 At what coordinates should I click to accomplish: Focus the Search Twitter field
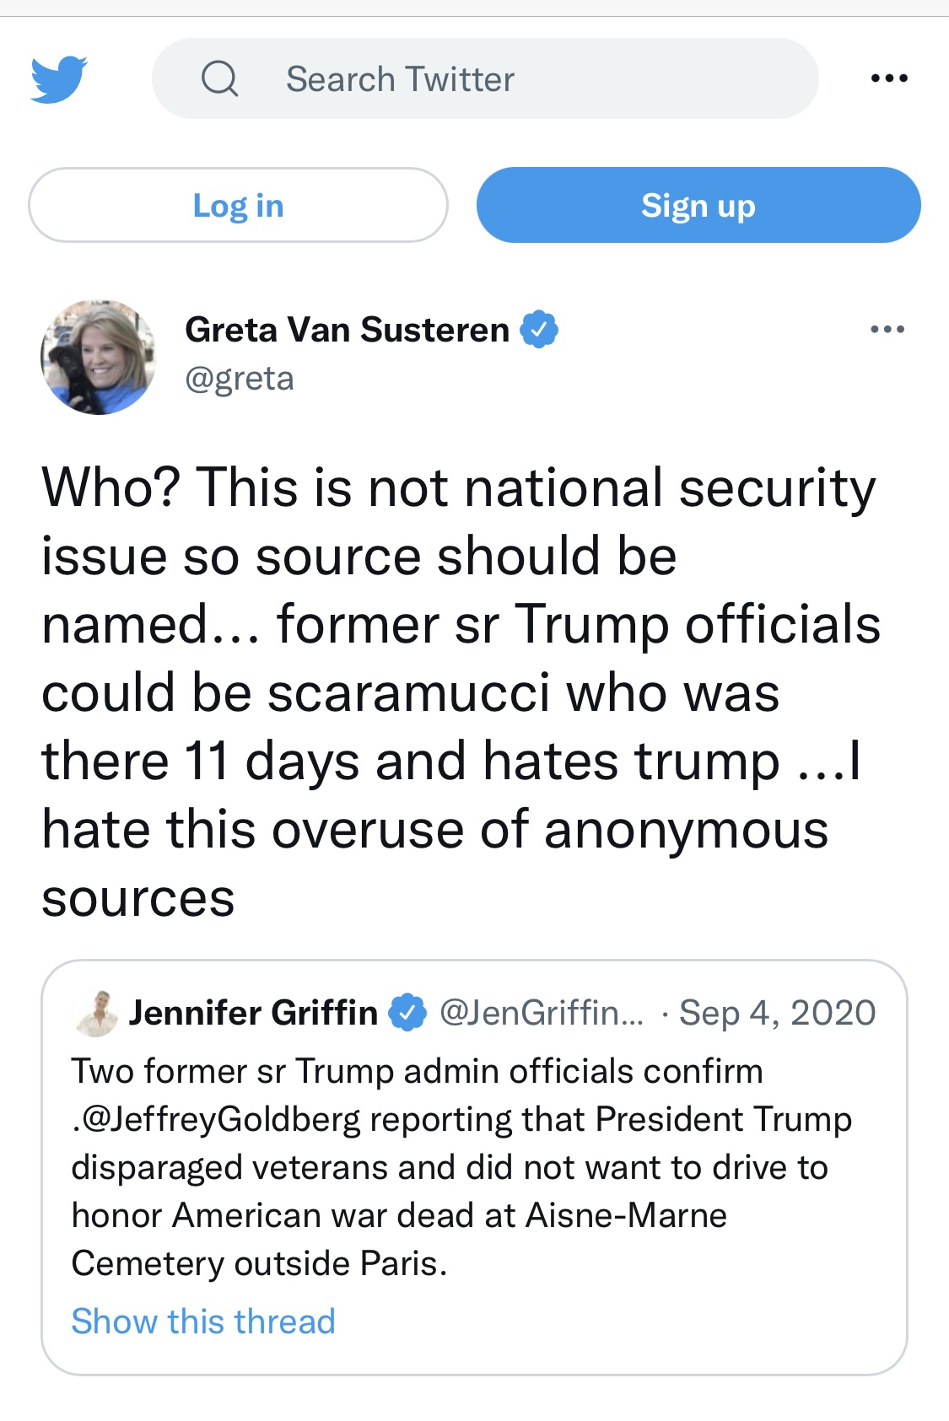click(x=485, y=78)
